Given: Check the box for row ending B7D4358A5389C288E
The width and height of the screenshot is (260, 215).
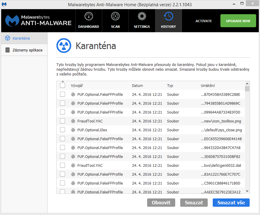Looking at the screenshot, I should [x=63, y=94].
